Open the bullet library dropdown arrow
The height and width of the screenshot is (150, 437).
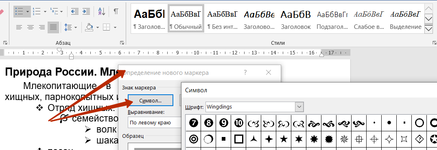tap(28, 11)
